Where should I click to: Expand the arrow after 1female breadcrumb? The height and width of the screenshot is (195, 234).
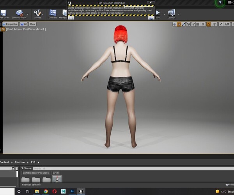28,162
